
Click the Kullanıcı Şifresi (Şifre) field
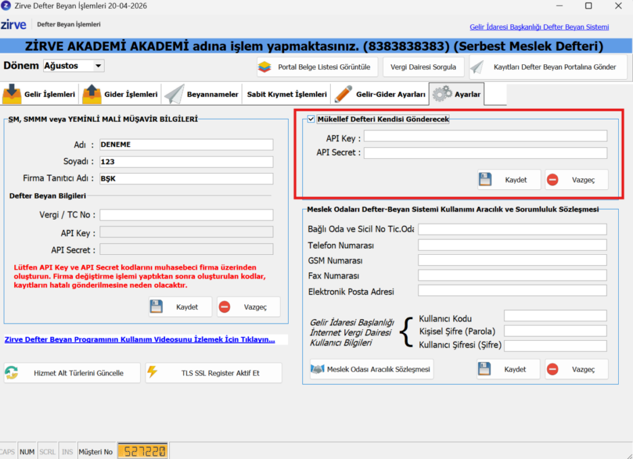(x=556, y=346)
